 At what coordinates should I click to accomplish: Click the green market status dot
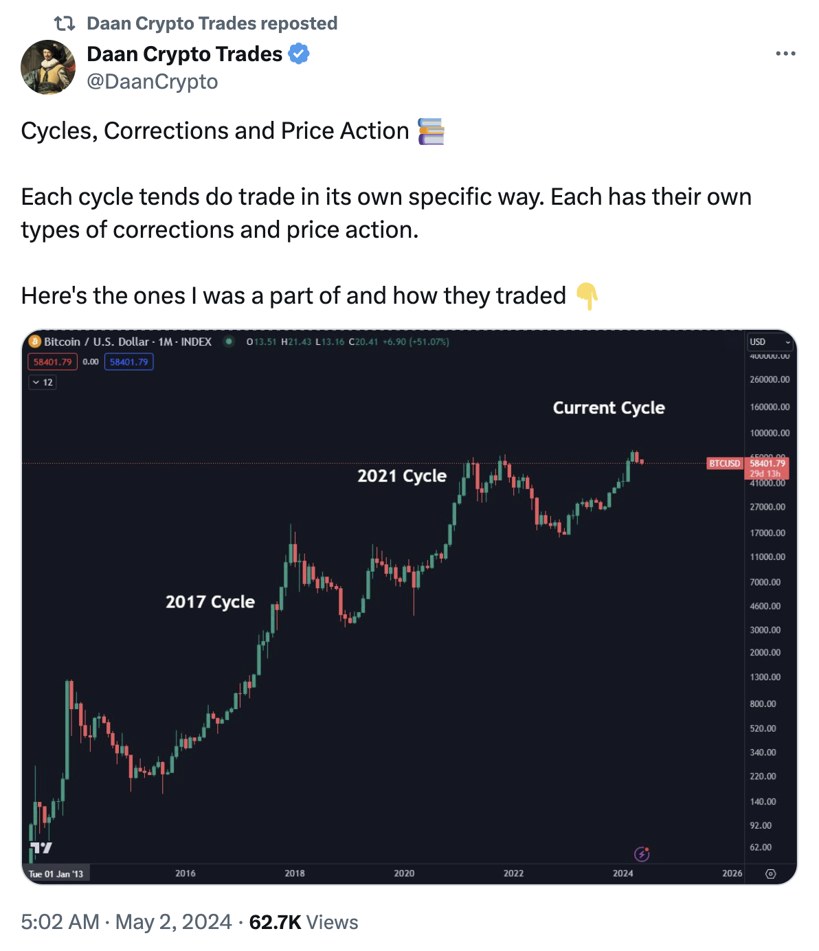coord(229,342)
